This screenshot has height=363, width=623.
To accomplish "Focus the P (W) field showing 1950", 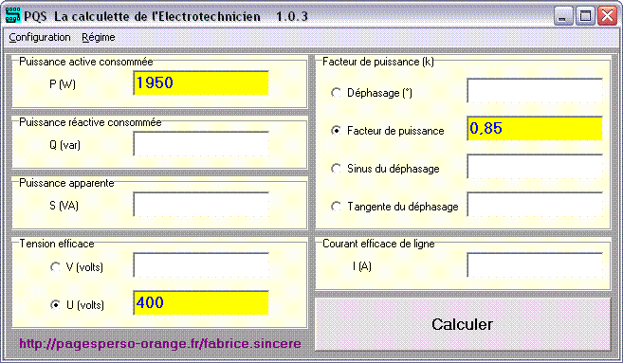I will (201, 83).
